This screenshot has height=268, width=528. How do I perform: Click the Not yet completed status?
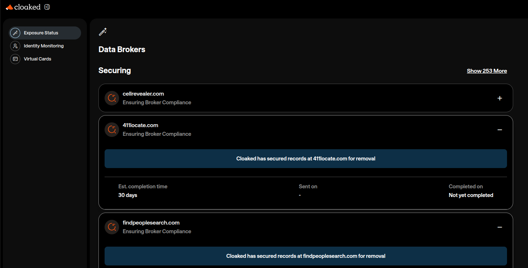pos(471,195)
